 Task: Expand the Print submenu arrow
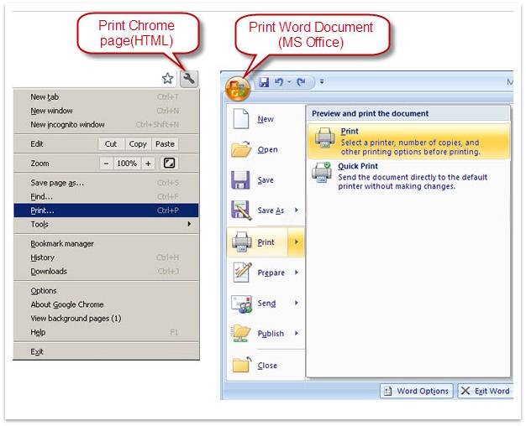click(x=297, y=242)
